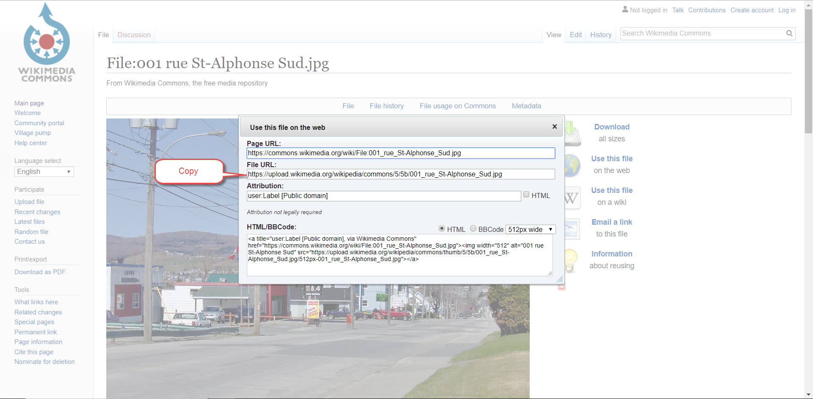Open the English language selector
Viewport: 813px width, 399px height.
pyautogui.click(x=44, y=172)
